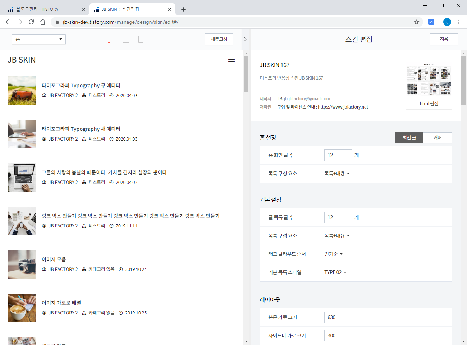This screenshot has height=345, width=467.
Task: Open post 링크 박스 만들기
Action: (x=131, y=216)
